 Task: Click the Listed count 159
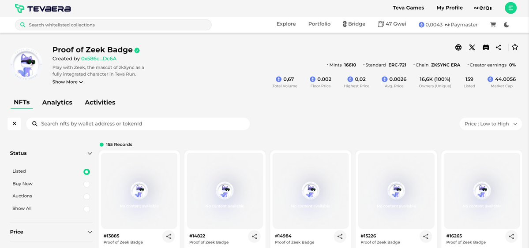tap(469, 79)
